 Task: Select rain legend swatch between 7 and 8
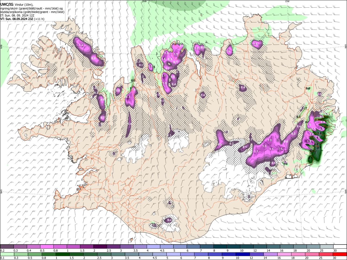coord(201,254)
